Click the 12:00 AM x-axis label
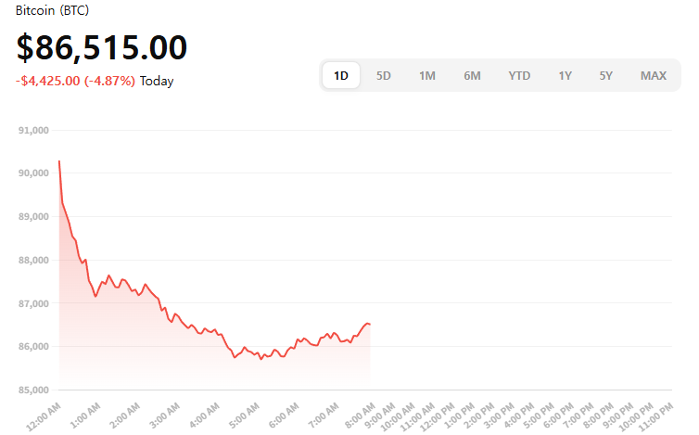This screenshot has width=699, height=435. pyautogui.click(x=44, y=415)
